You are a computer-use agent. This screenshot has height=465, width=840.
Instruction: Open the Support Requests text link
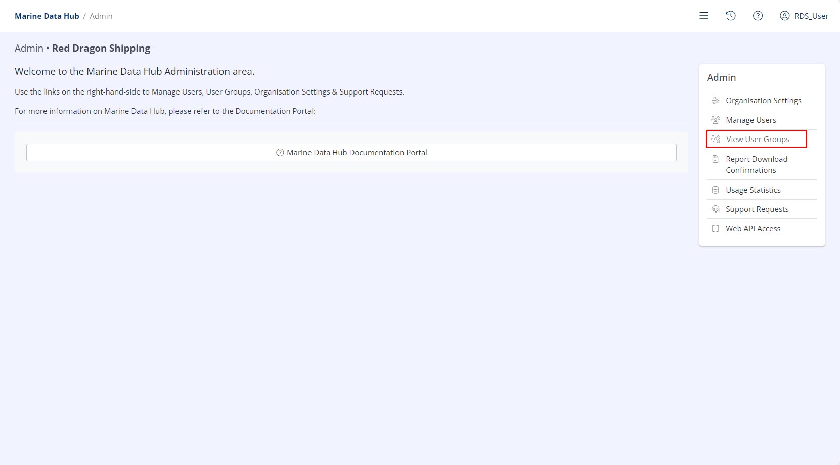click(x=757, y=209)
